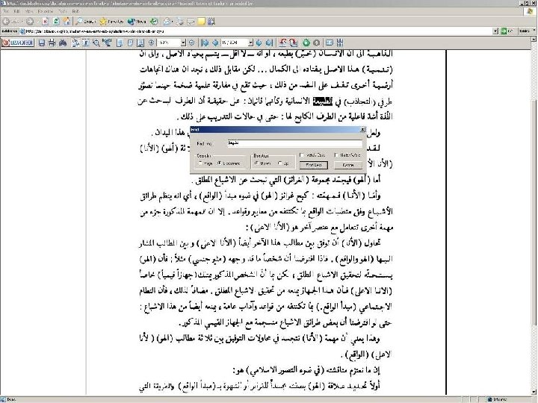Jump to last page arrow
The image size is (538, 403).
point(269,43)
